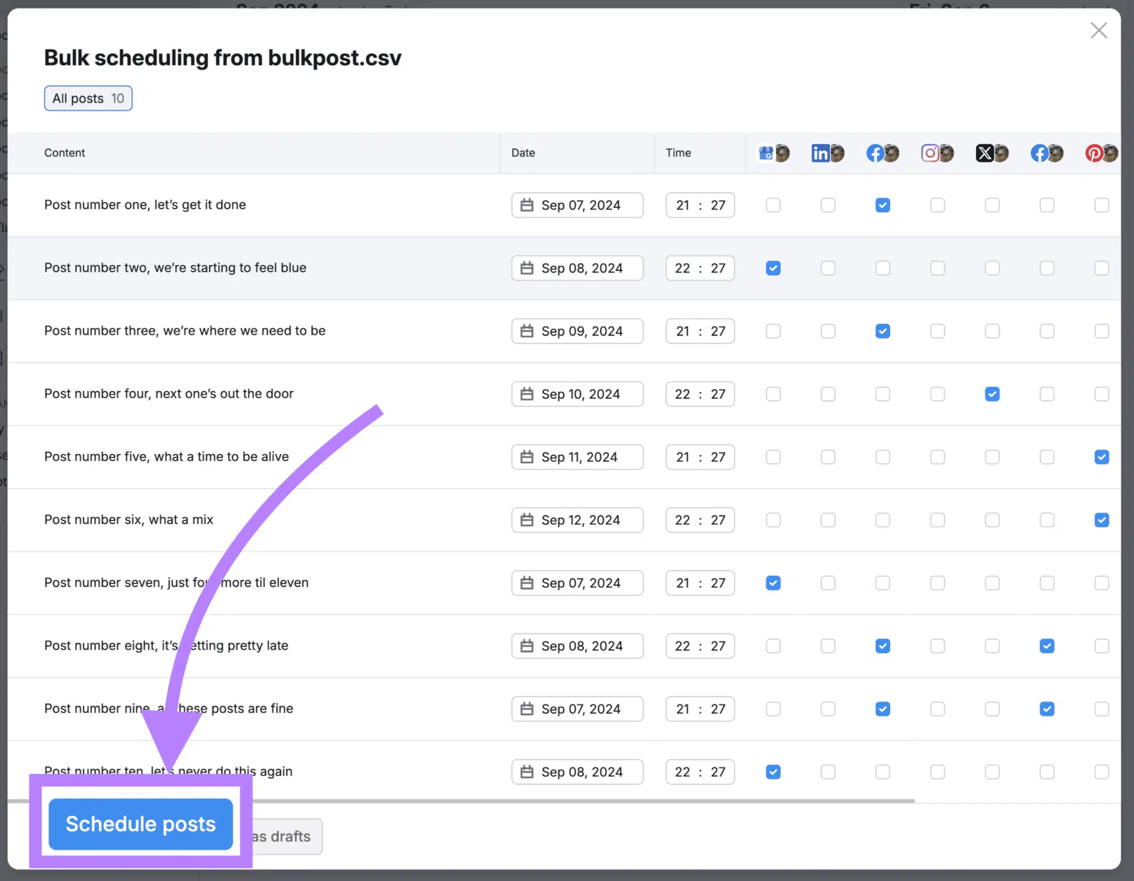Open calendar icon for post four date
Viewport: 1134px width, 881px height.
527,394
